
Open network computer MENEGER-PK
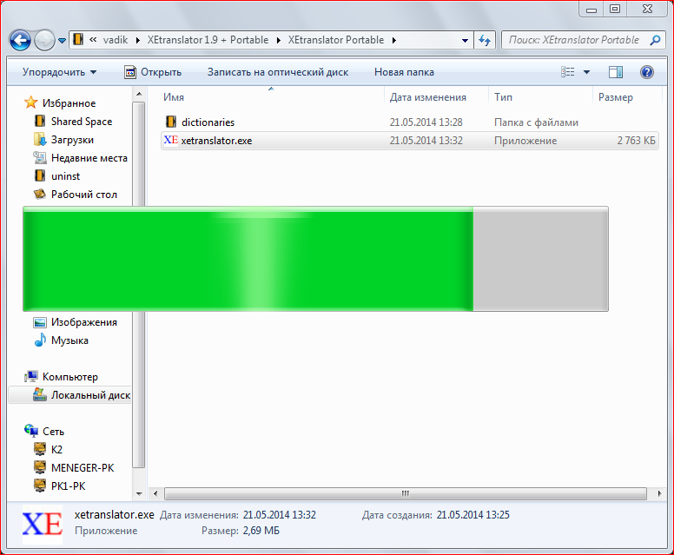pyautogui.click(x=82, y=468)
